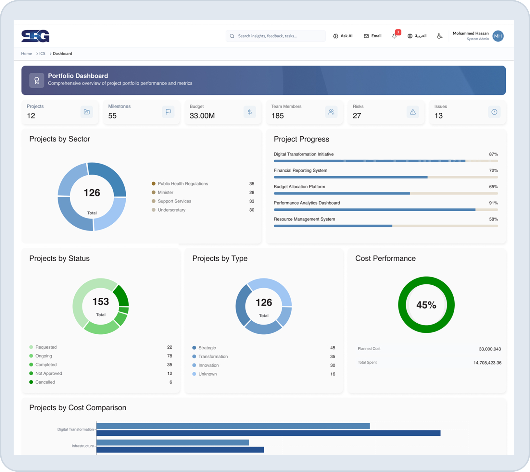530x472 pixels.
Task: Click the Digital Transformation Initiative progress bar
Action: (370, 161)
